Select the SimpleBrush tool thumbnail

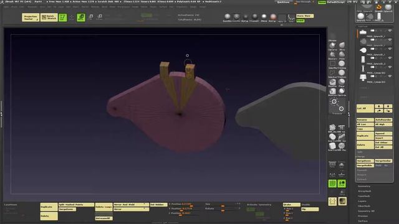click(x=379, y=7)
